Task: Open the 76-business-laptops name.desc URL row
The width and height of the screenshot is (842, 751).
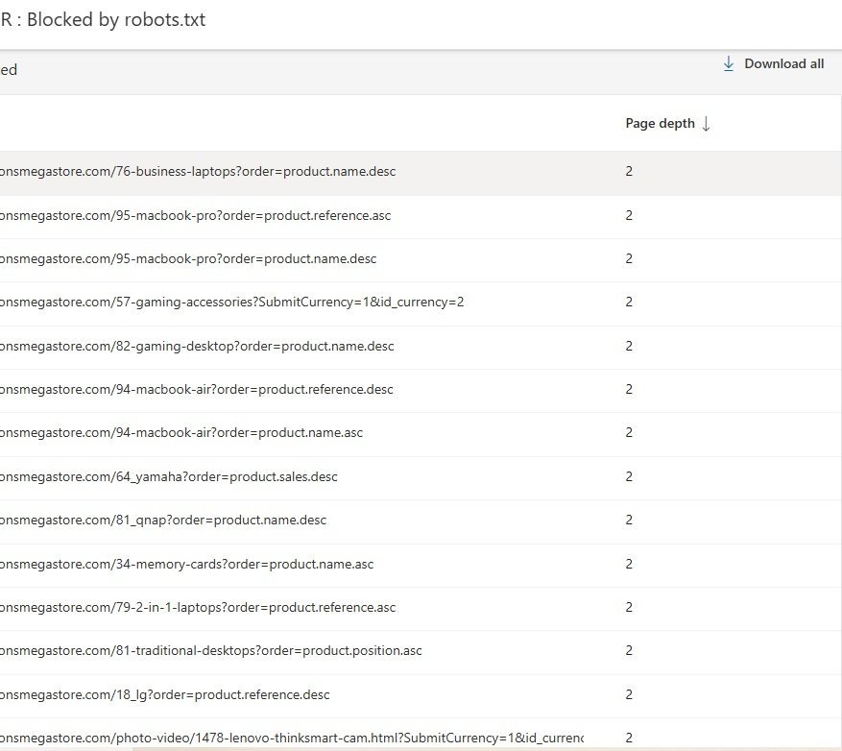Action: click(x=198, y=172)
